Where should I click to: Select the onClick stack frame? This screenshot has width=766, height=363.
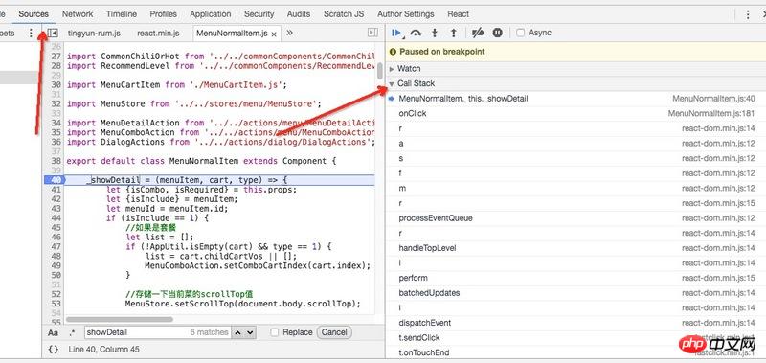tap(575, 114)
